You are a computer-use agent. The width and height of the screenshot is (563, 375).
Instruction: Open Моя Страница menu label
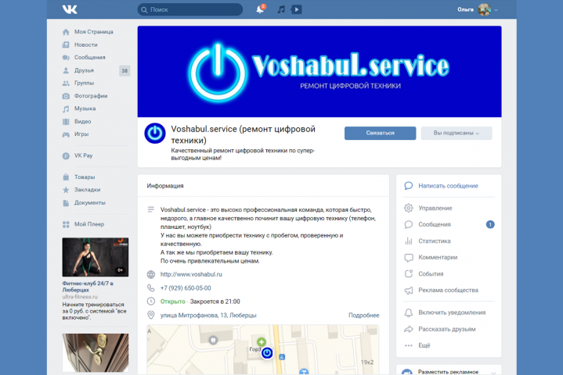click(x=94, y=32)
